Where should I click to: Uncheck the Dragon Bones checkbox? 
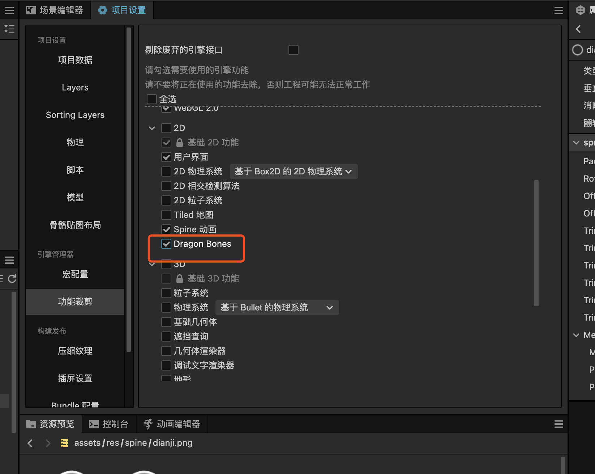pyautogui.click(x=166, y=244)
